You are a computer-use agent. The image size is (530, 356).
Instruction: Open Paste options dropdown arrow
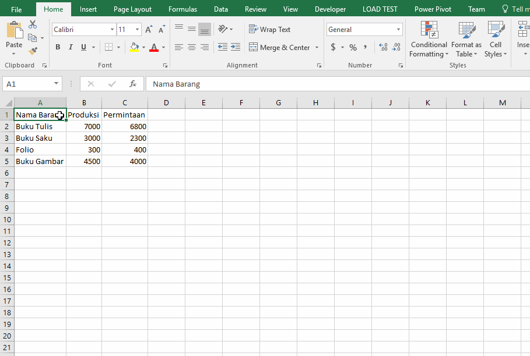(14, 54)
